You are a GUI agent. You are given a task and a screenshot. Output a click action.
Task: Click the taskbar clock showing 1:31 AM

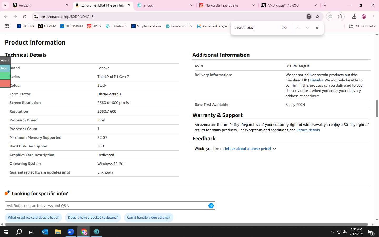pyautogui.click(x=357, y=232)
